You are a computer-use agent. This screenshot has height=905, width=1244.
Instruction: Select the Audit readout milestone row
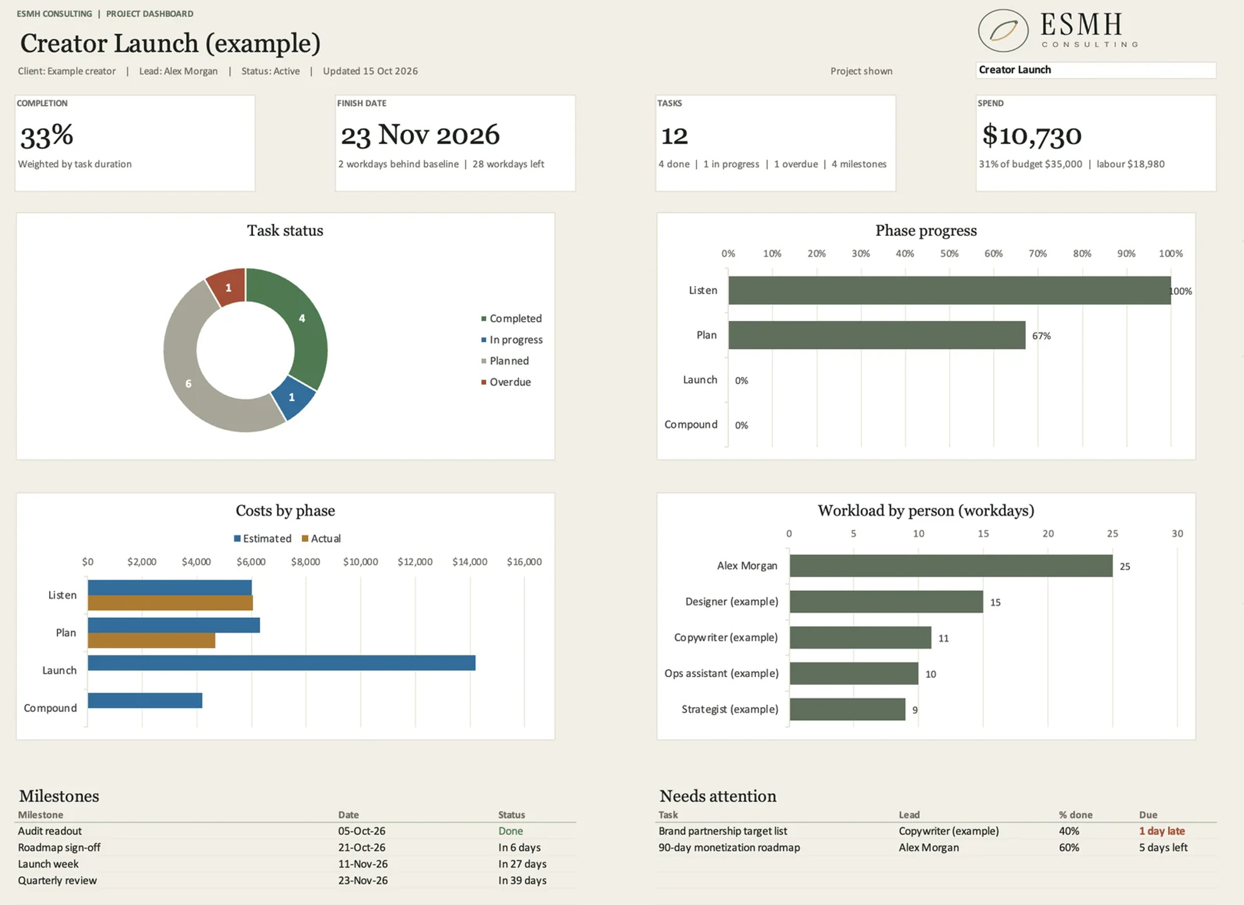click(296, 831)
